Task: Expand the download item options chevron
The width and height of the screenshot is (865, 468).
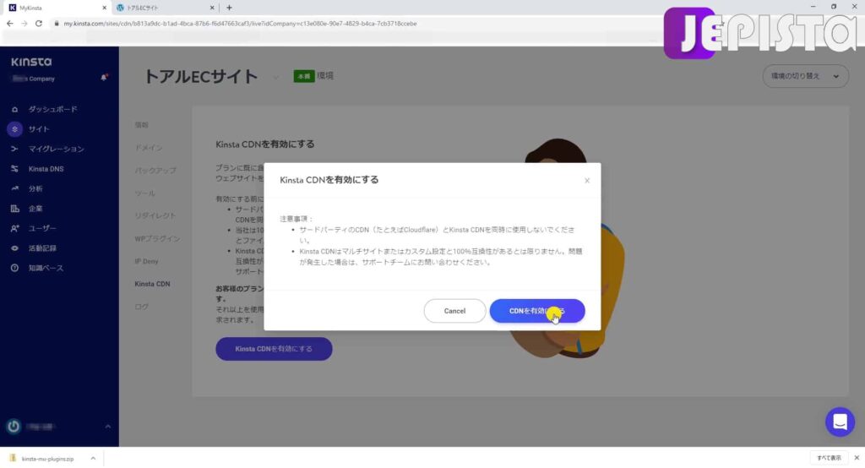Action: (93, 459)
